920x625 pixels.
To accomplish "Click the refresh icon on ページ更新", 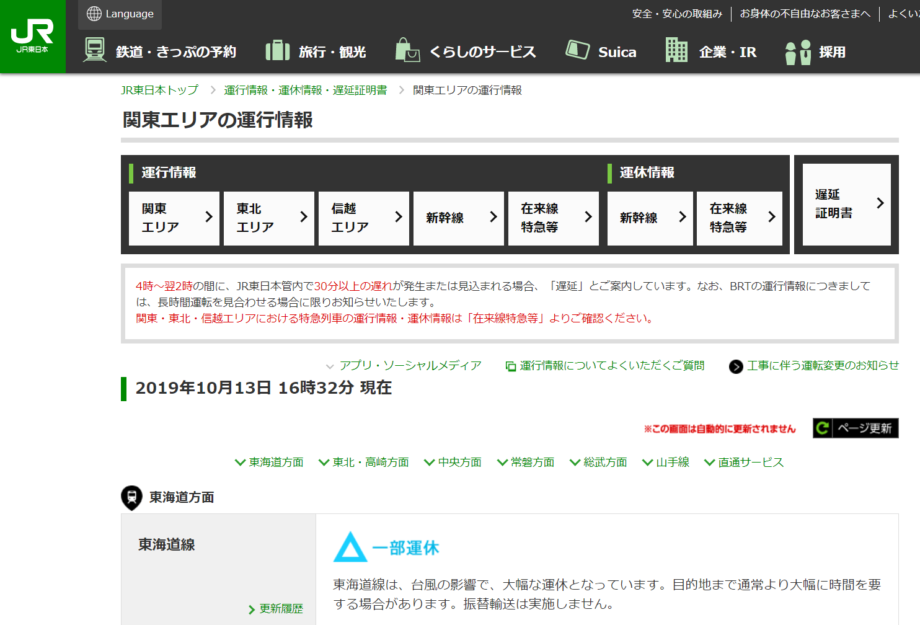I will click(823, 428).
